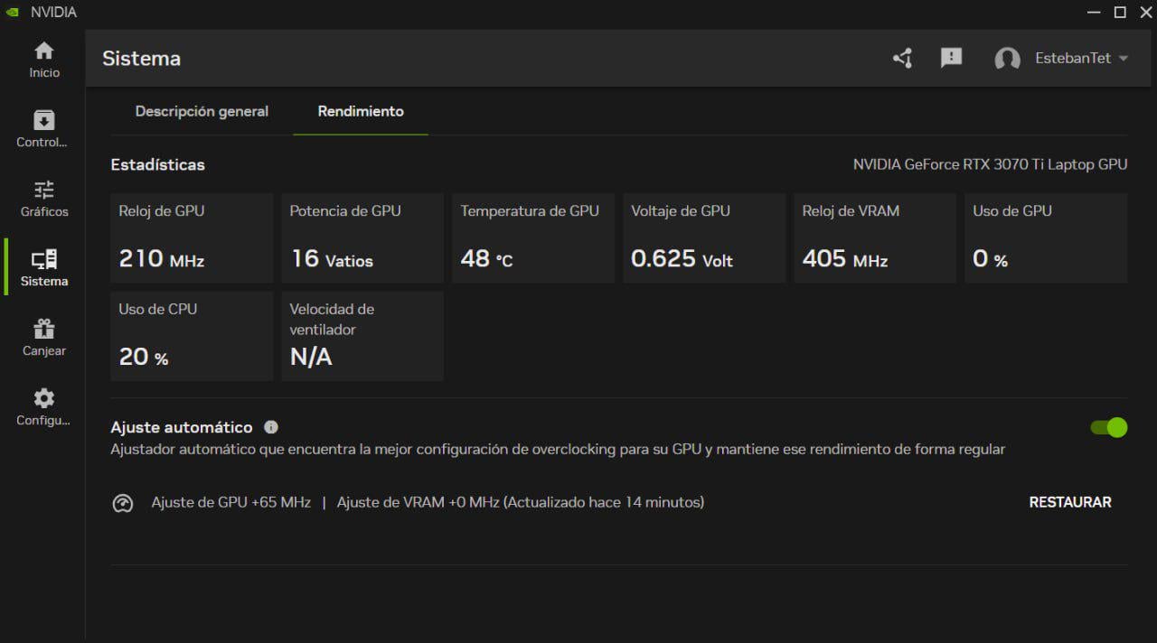The height and width of the screenshot is (643, 1157).
Task: Click the Reloj de VRAM 405 MHz card
Action: coord(875,238)
